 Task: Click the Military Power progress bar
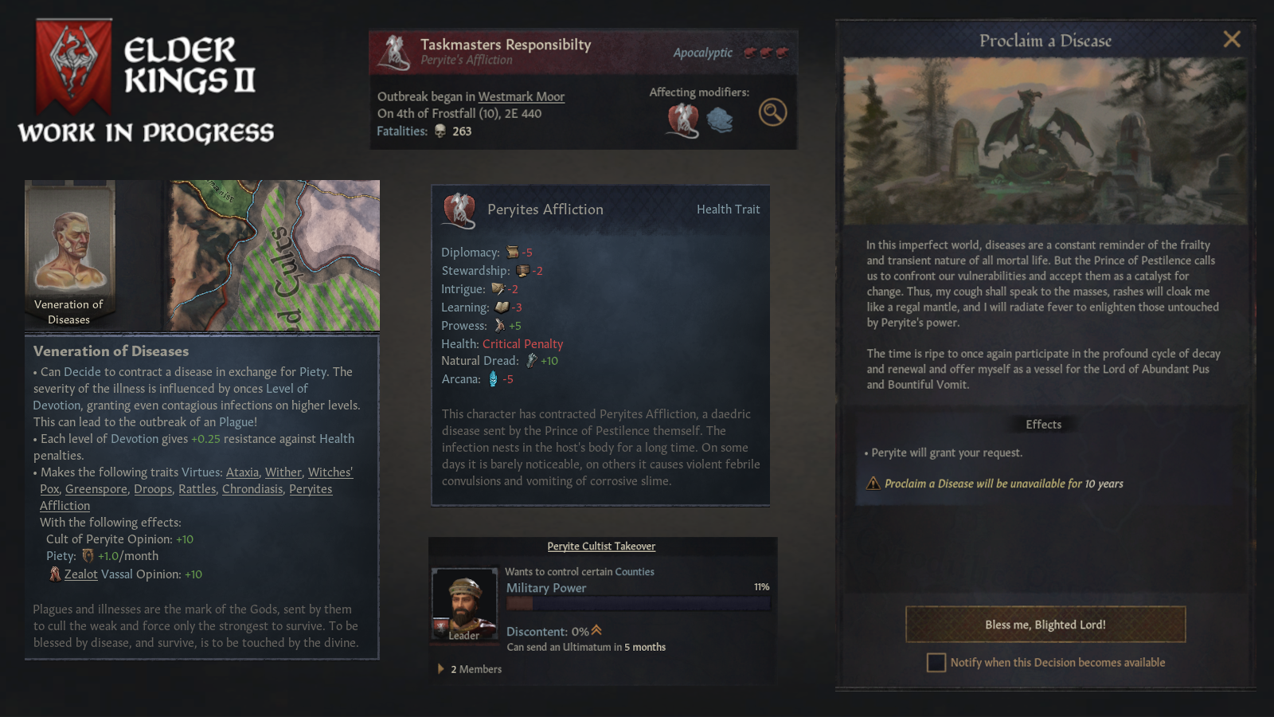coord(639,603)
